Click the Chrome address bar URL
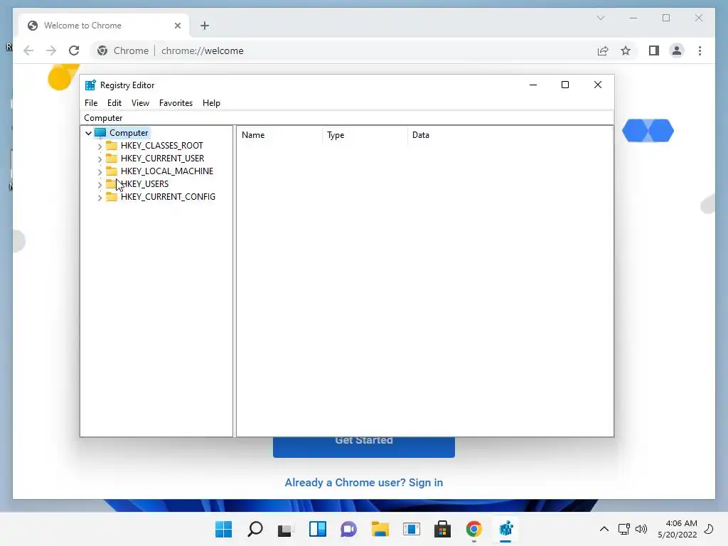Image resolution: width=728 pixels, height=546 pixels. (x=203, y=50)
